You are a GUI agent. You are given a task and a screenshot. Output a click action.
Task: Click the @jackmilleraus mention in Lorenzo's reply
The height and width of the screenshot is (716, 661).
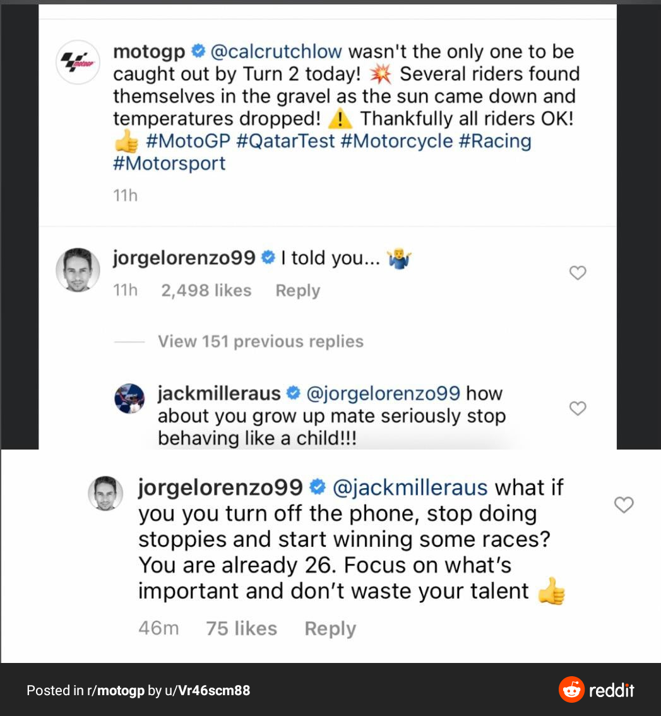(x=410, y=487)
